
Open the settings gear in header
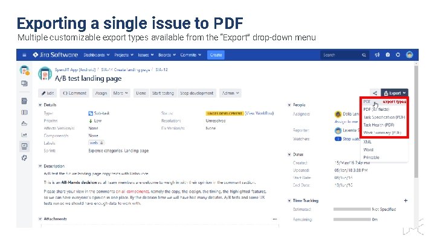coord(398,55)
